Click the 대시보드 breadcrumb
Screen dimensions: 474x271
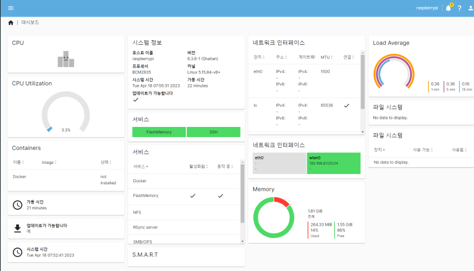30,22
